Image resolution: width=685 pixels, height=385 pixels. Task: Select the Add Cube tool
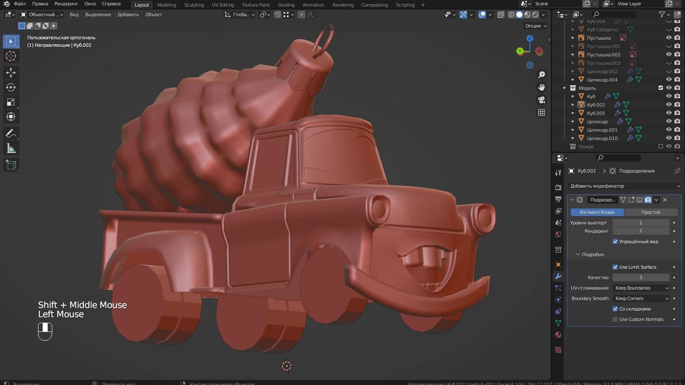point(11,165)
